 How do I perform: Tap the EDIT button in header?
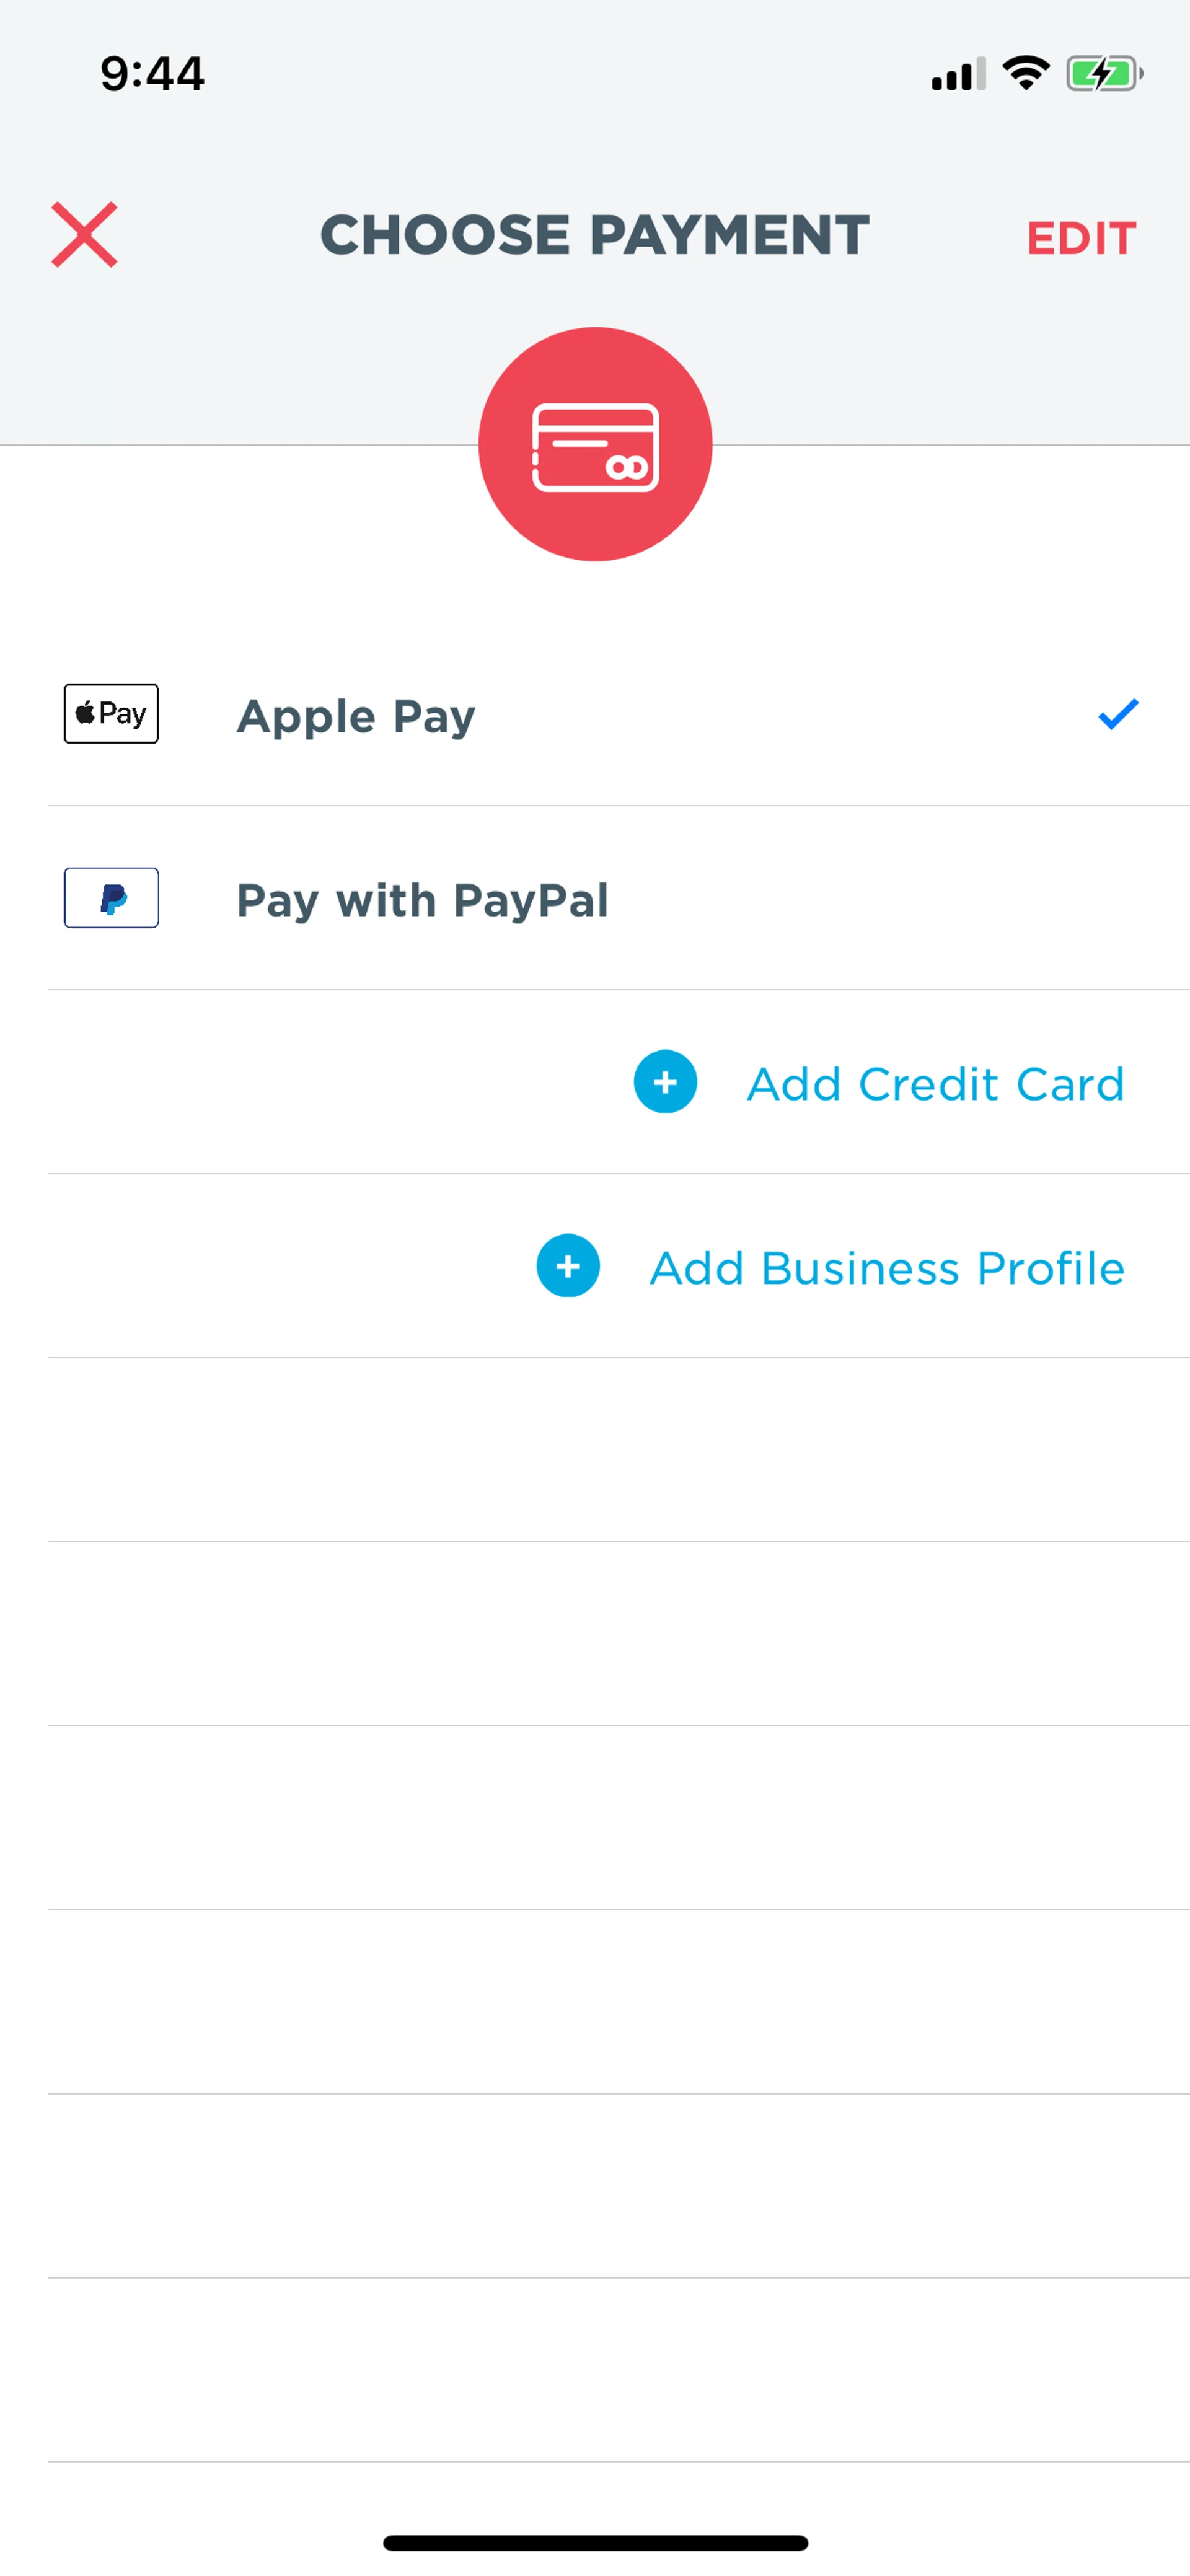tap(1081, 238)
